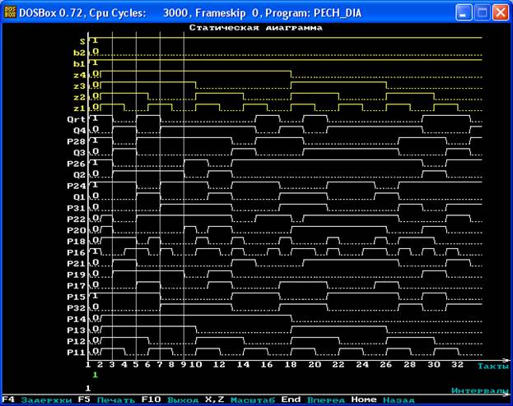The width and height of the screenshot is (513, 406).
Task: Click tick 32 on the Такты axis
Action: (x=459, y=364)
